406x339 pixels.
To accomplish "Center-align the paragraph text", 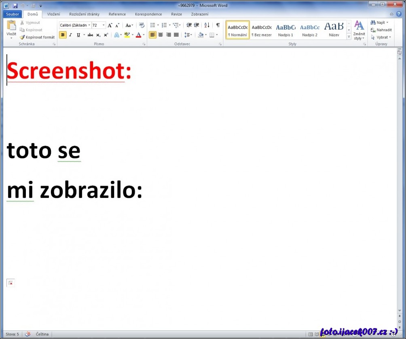I will 161,35.
